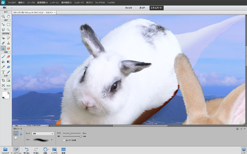Image resolution: width=247 pixels, height=154 pixels.
Task: Select the Sponge tool
Action: pyautogui.click(x=9, y=48)
